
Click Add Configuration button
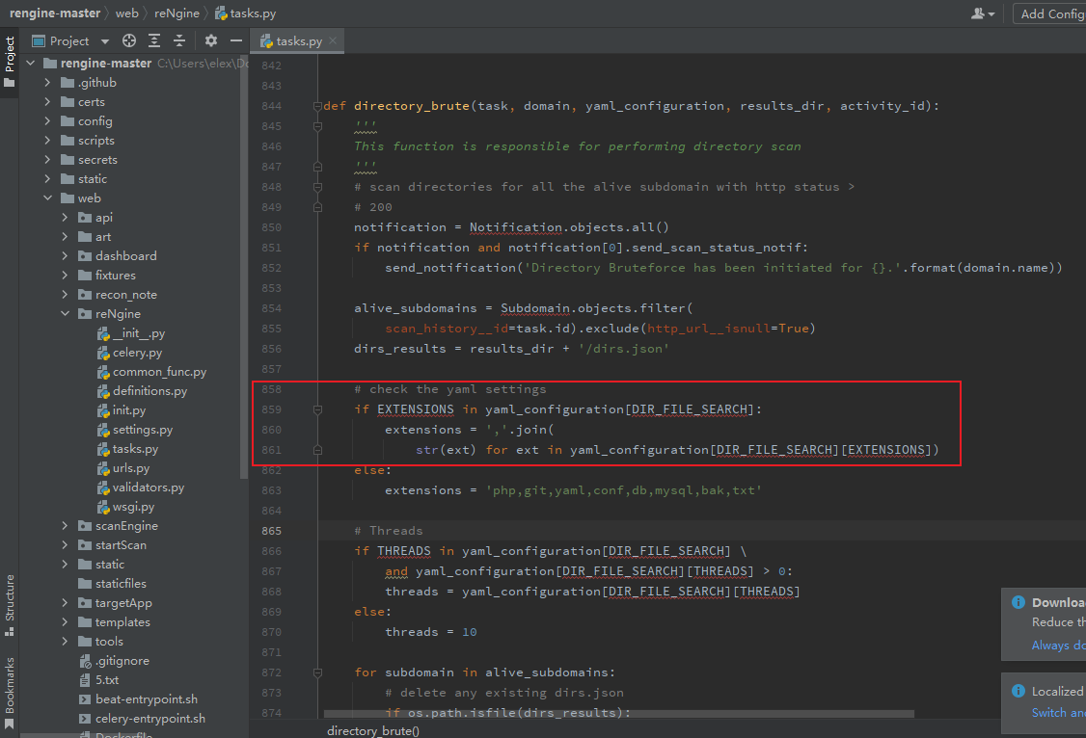(x=1051, y=13)
